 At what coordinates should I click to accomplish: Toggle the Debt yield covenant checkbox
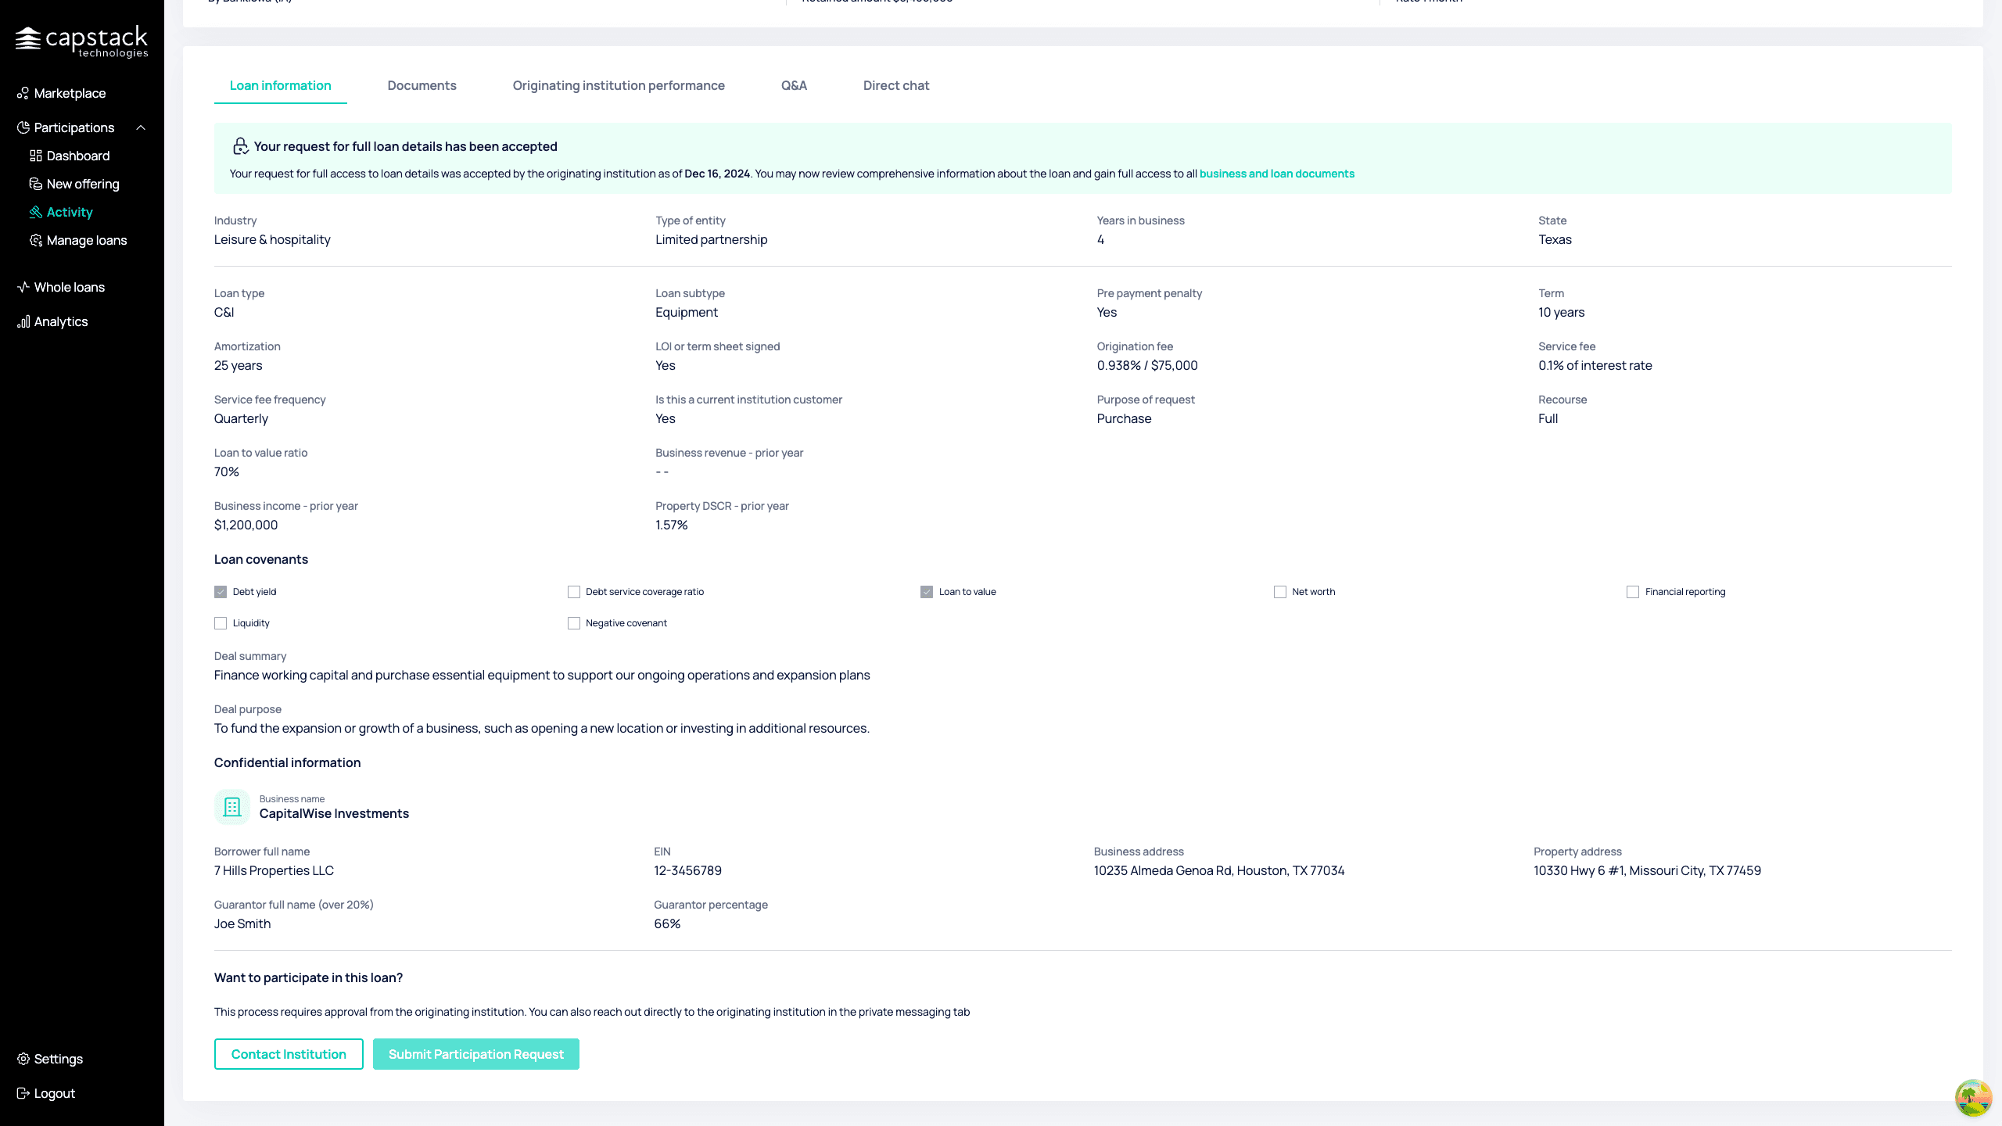221,592
